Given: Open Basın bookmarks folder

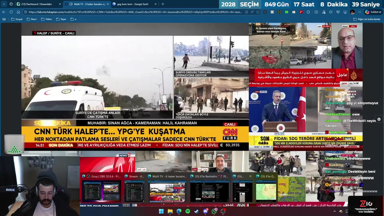Looking at the screenshot, I should click(x=31, y=19).
